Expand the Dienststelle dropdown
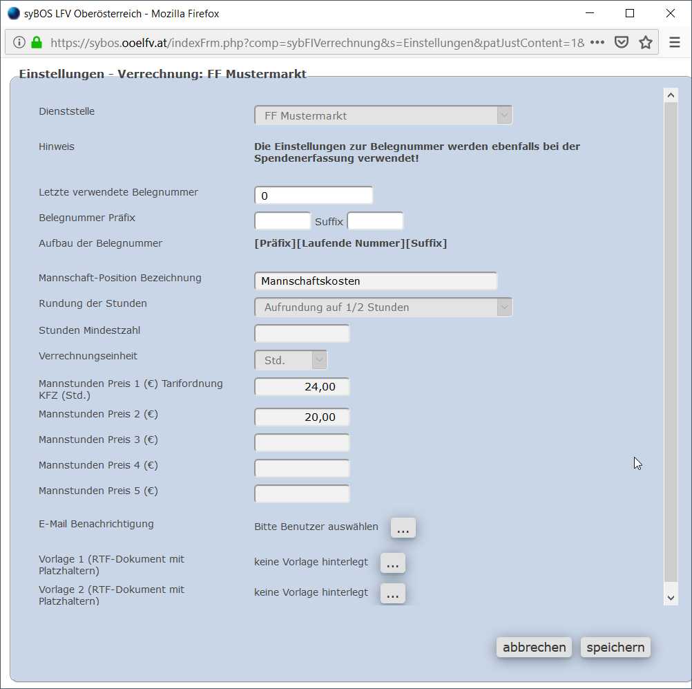 pos(383,116)
